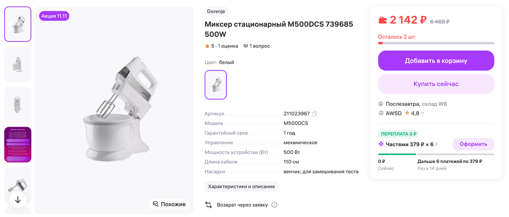Expand AWSD seller rating chevron

tap(423, 113)
